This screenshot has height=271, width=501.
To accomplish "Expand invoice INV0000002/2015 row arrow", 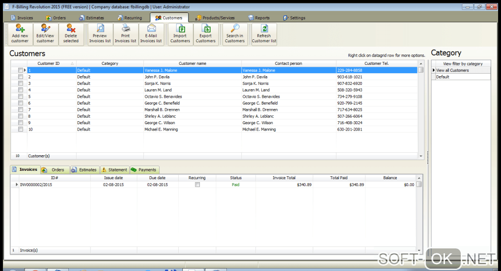I will (x=17, y=185).
